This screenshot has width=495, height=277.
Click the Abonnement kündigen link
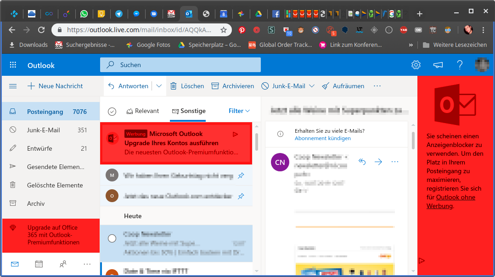point(323,138)
